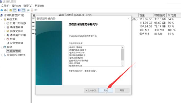181x103 pixels.
Task: Sort by the 可用空间 column header
Action: tap(160, 15)
